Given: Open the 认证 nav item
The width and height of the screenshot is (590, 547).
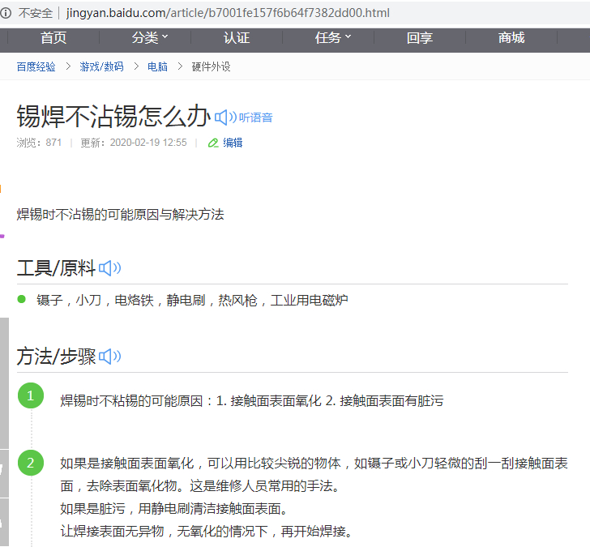Looking at the screenshot, I should click(237, 37).
